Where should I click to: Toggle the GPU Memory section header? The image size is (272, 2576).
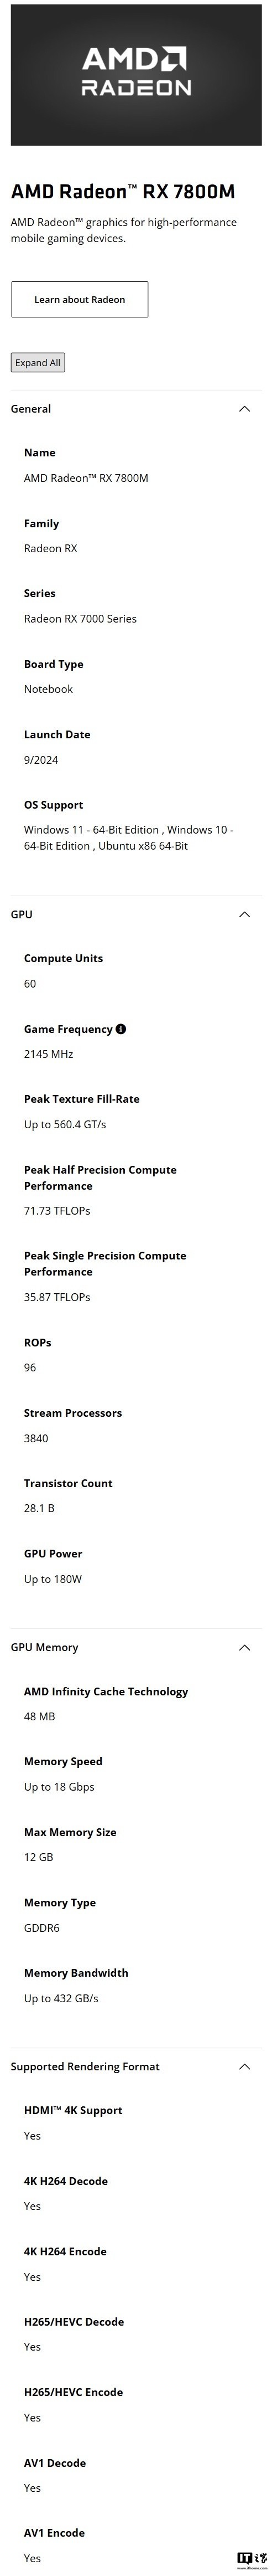(136, 1647)
